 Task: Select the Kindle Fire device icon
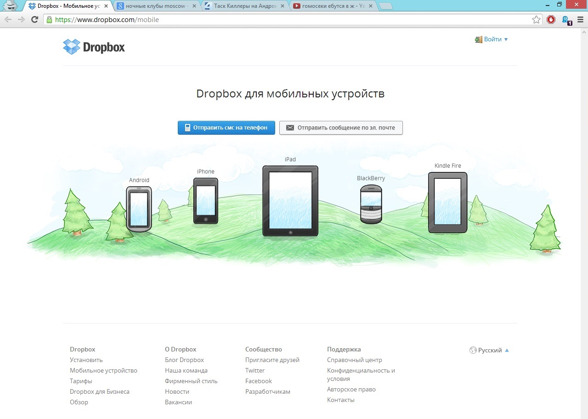447,203
